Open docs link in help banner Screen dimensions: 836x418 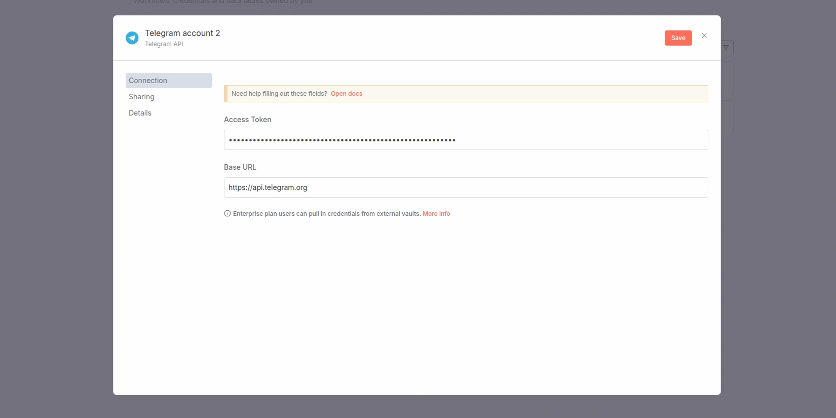[x=346, y=94]
